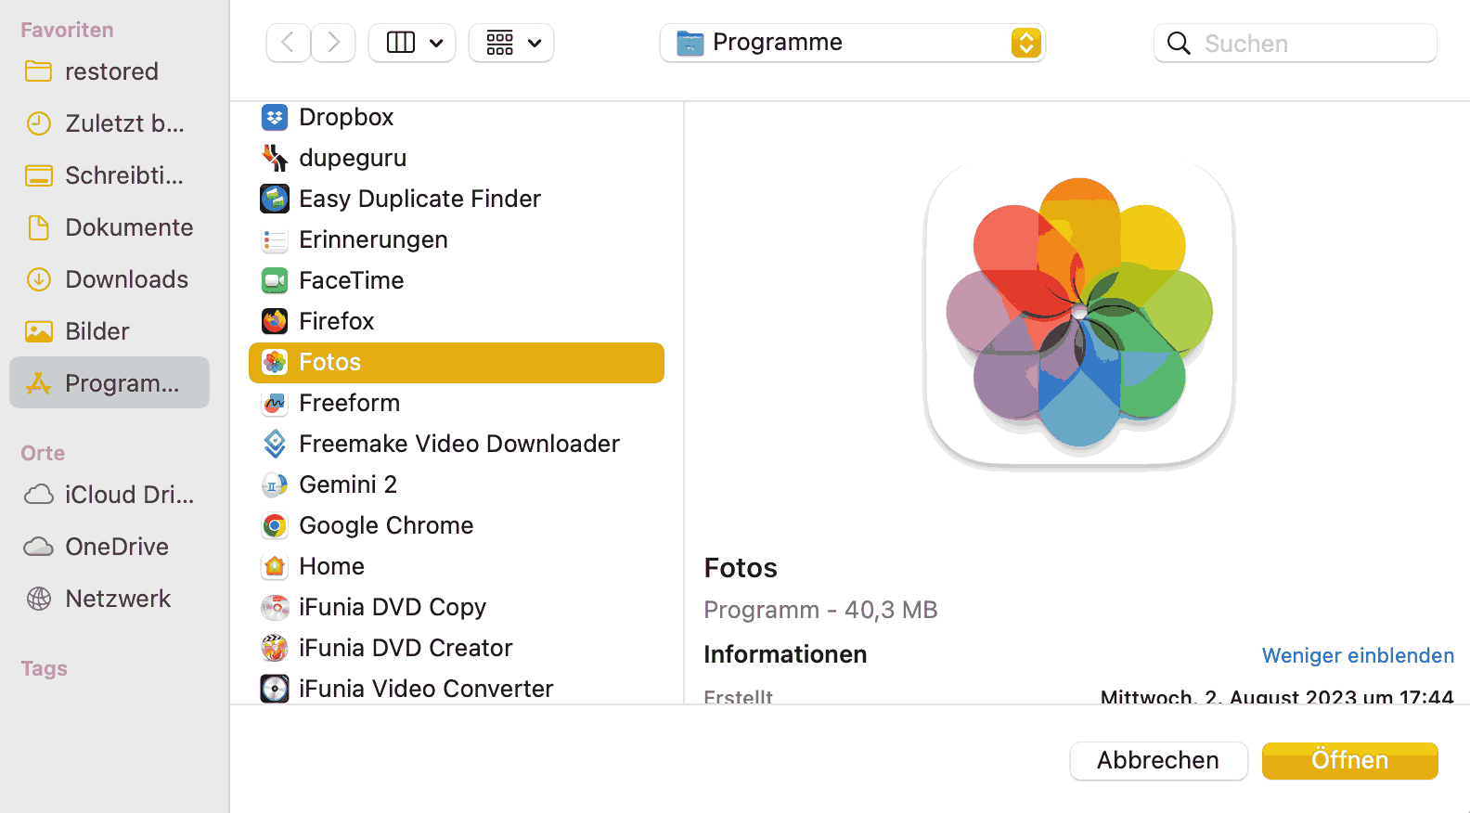
Task: Go forward with the right arrow button
Action: [333, 43]
